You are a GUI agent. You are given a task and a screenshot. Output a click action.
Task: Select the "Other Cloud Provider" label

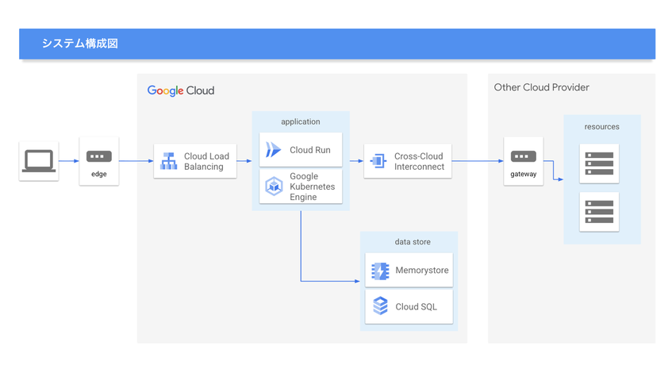click(x=541, y=87)
